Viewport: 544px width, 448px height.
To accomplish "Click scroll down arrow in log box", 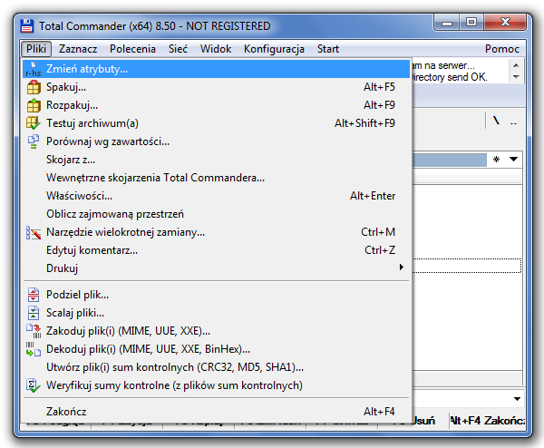I will pos(516,77).
